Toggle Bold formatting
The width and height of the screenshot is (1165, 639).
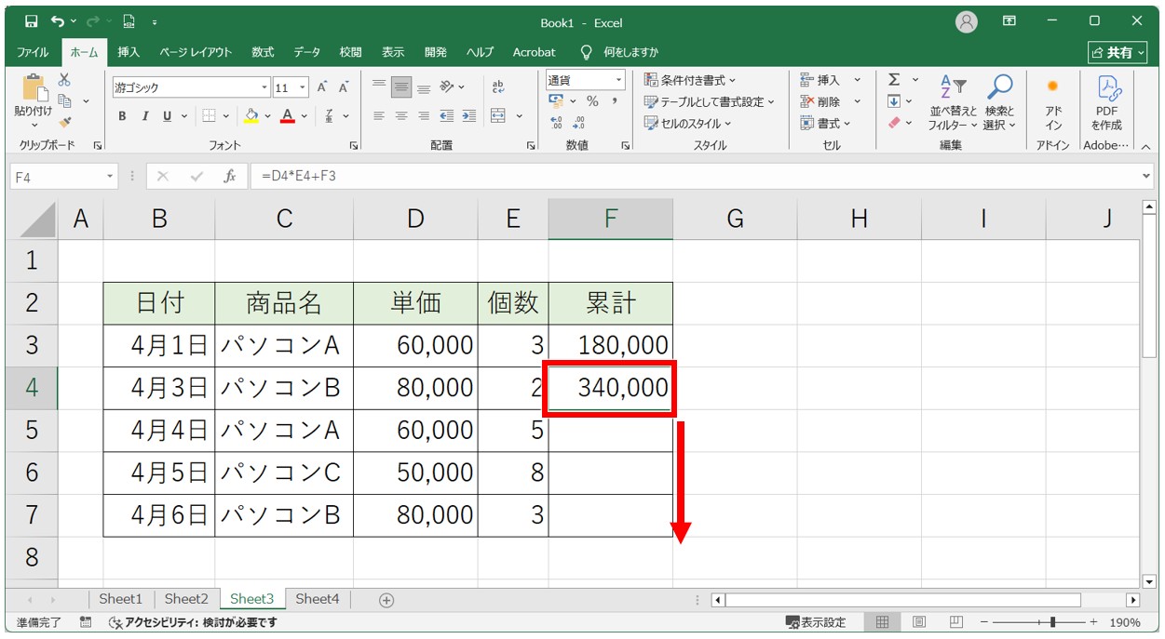[x=122, y=116]
